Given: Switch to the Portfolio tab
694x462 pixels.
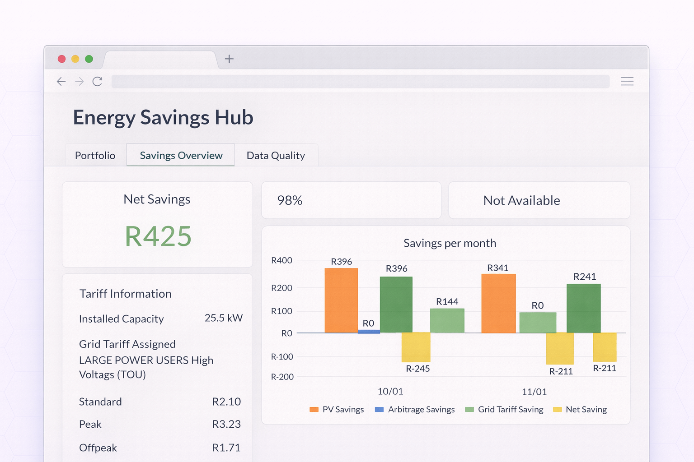Looking at the screenshot, I should 95,155.
